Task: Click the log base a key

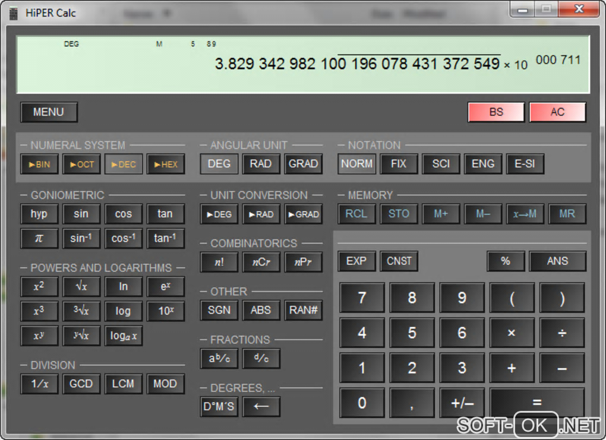Action: coord(124,335)
